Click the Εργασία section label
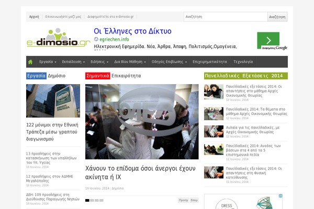 tap(36, 76)
